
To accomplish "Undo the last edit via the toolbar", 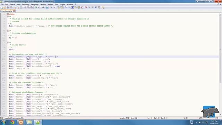I will point(36,7).
